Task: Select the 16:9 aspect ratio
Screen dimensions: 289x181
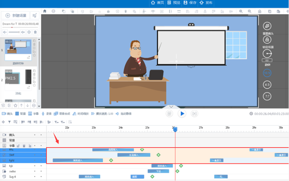Action: tap(267, 73)
